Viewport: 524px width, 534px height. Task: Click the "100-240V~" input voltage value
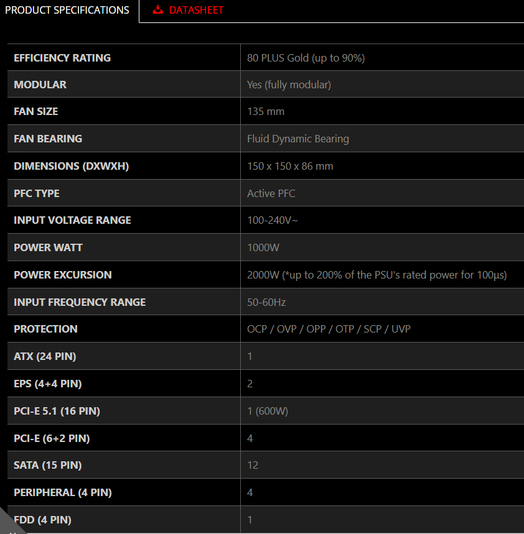[272, 220]
